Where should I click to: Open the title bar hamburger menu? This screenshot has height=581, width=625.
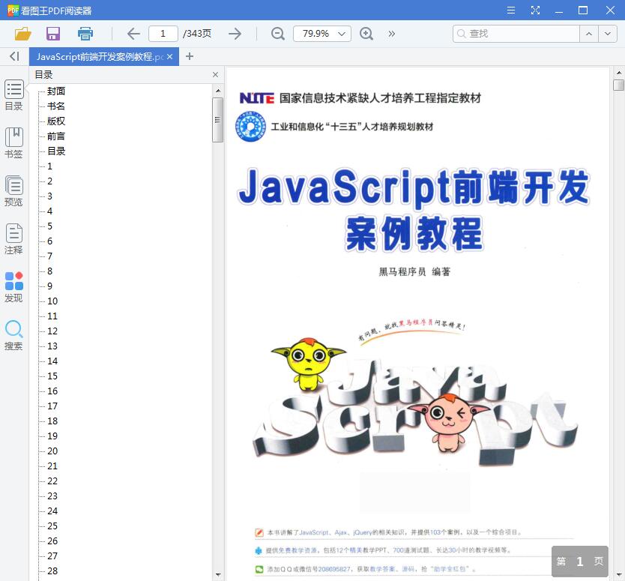pos(511,10)
